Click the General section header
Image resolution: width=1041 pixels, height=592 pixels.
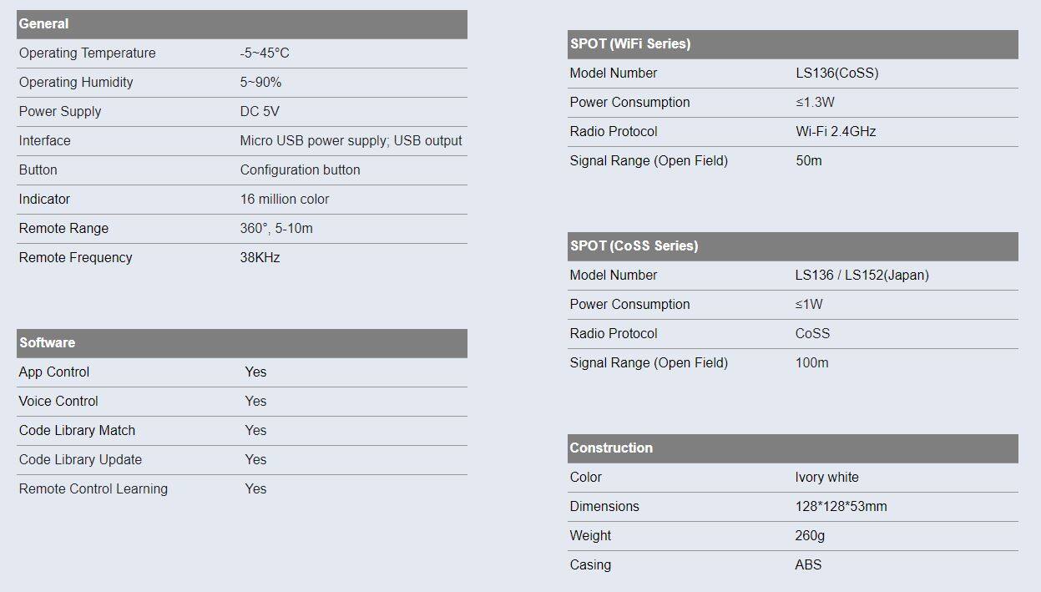pos(44,24)
